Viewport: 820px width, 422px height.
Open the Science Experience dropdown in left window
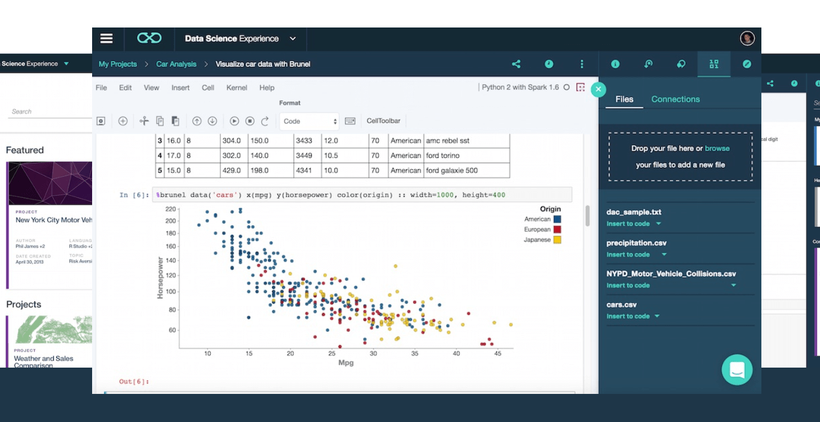(x=66, y=63)
